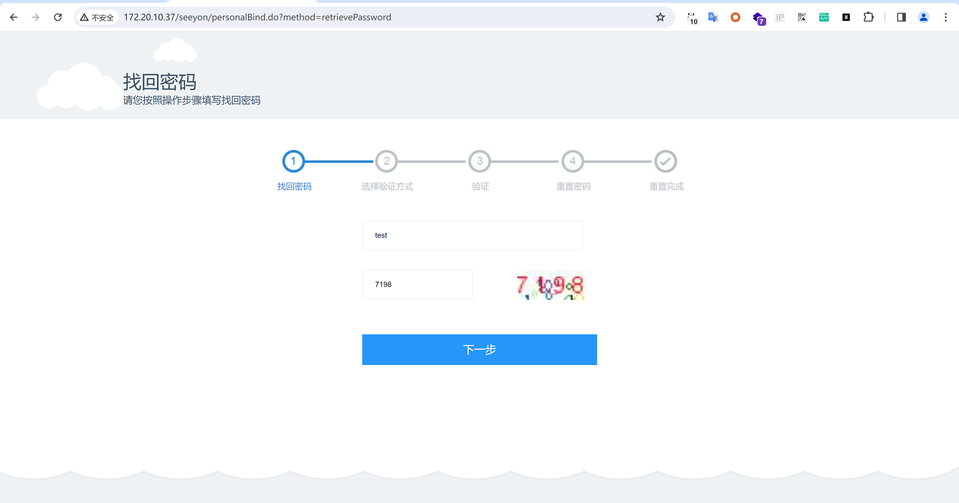Open the QR code extension icon
Image resolution: width=959 pixels, height=503 pixels.
pyautogui.click(x=802, y=17)
